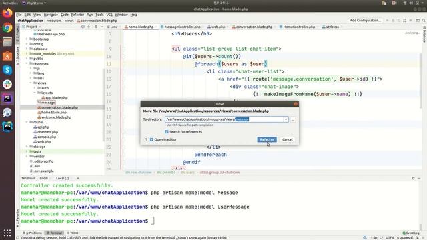The height and width of the screenshot is (240, 427).
Task: Open the Problems tool window
Action: (33, 233)
